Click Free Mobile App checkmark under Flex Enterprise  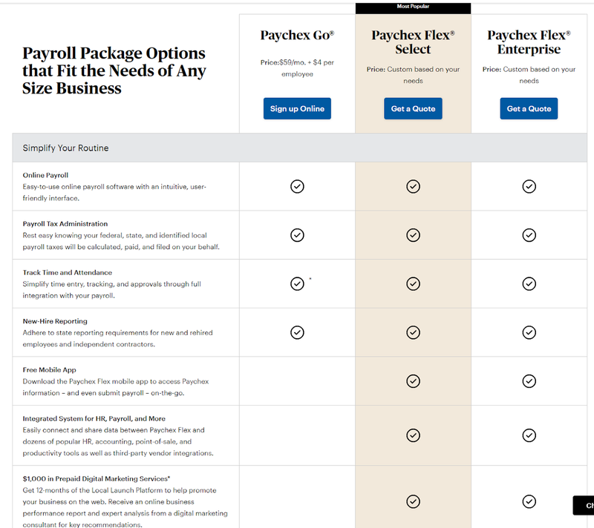click(529, 381)
